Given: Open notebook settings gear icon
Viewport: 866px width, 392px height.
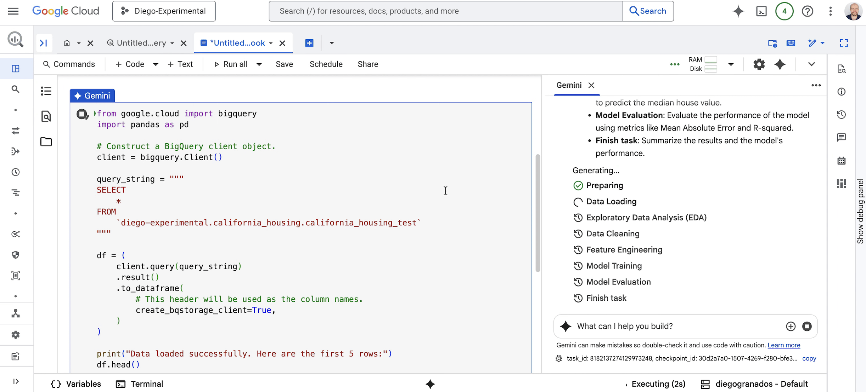Looking at the screenshot, I should coord(759,64).
